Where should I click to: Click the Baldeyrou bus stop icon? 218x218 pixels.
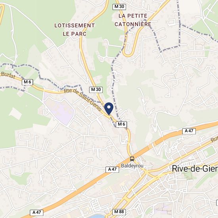132,159
